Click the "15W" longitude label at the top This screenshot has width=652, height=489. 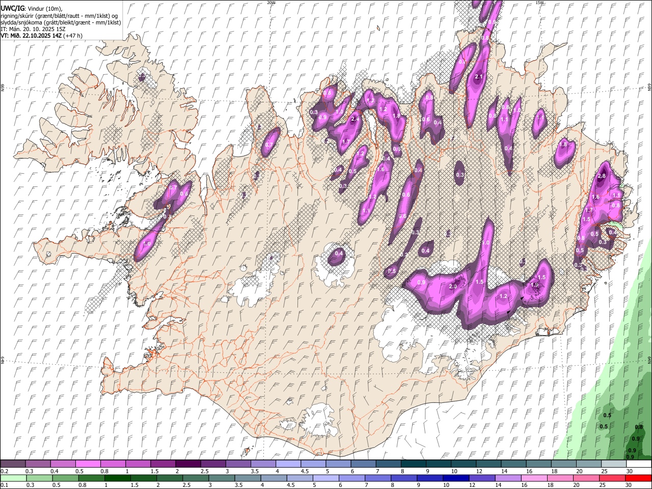tap(539, 3)
